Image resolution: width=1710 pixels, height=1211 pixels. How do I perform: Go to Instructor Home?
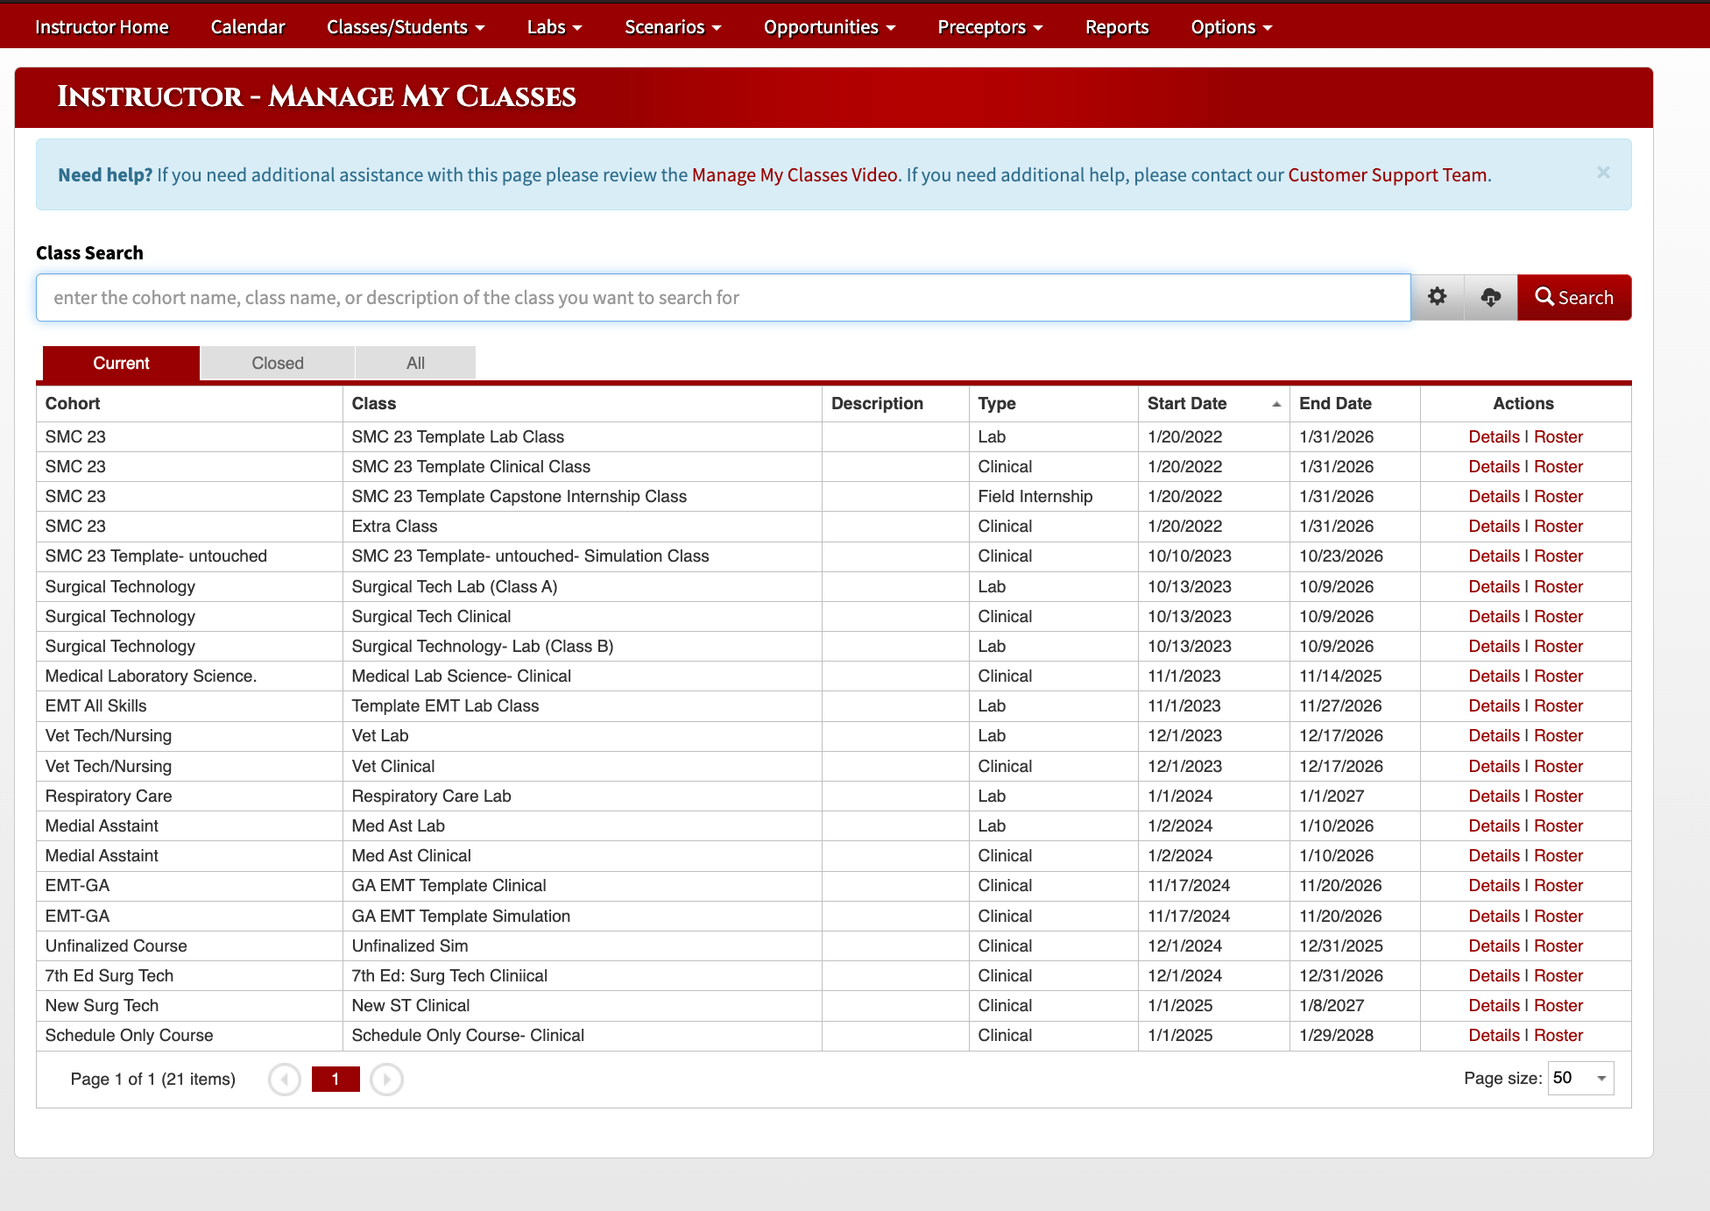[102, 27]
